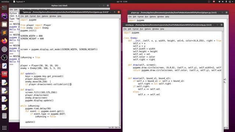
Task: Open the gear-shaped settings icon in dock
Action: tap(4, 49)
